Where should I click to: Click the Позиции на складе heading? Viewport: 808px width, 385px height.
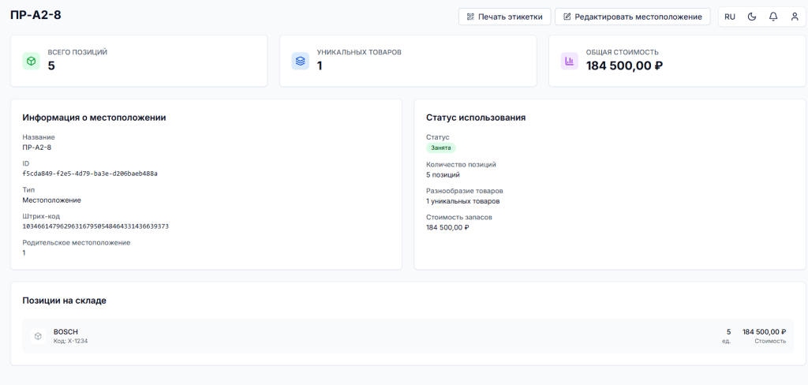pyautogui.click(x=64, y=301)
